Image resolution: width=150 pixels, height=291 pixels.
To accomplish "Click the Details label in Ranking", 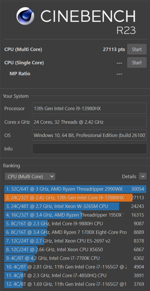I will pyautogui.click(x=129, y=177).
